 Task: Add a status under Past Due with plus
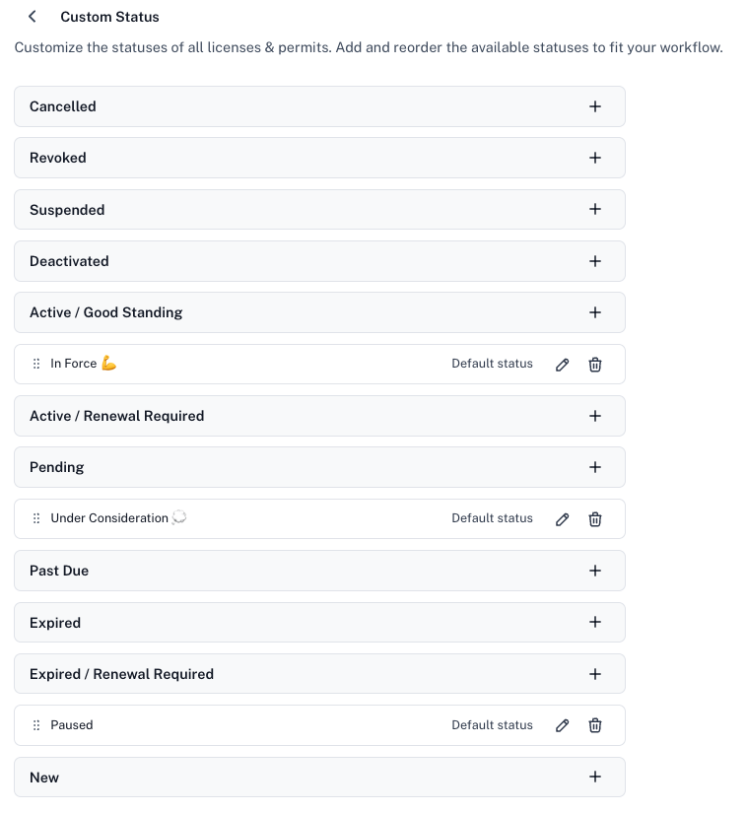tap(595, 571)
